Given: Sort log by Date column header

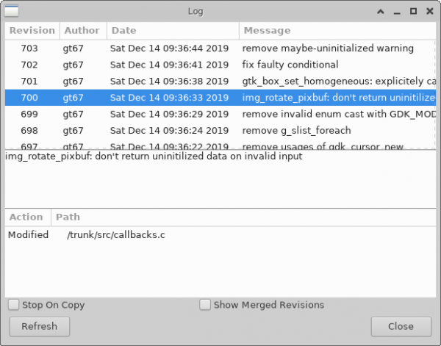Looking at the screenshot, I should [173, 31].
